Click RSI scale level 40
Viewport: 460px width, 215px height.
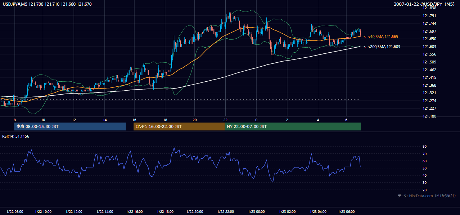point(425,175)
